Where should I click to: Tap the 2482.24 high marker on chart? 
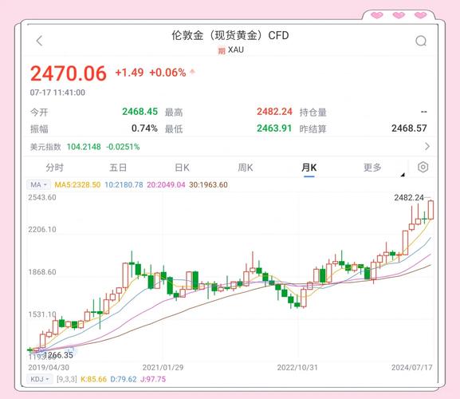(409, 198)
